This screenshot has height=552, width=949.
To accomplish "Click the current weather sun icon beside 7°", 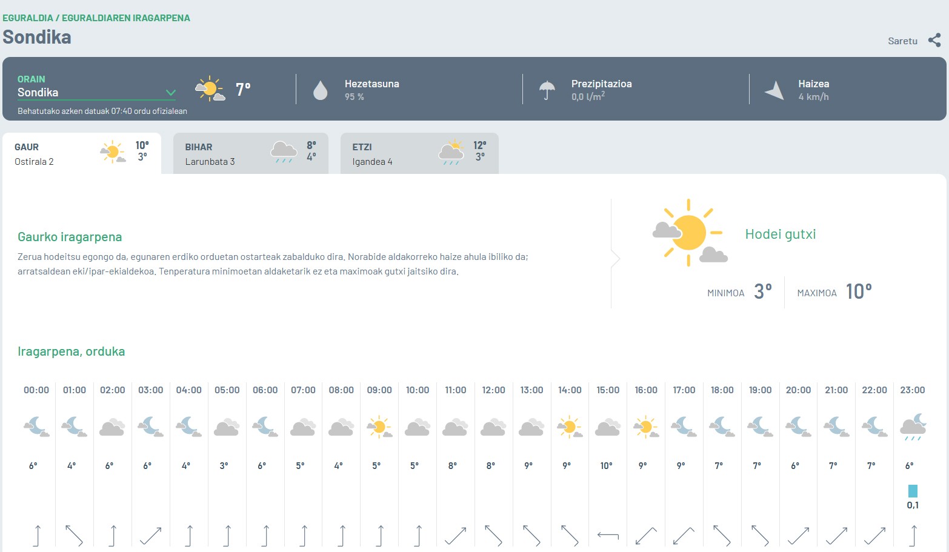I will click(x=210, y=89).
